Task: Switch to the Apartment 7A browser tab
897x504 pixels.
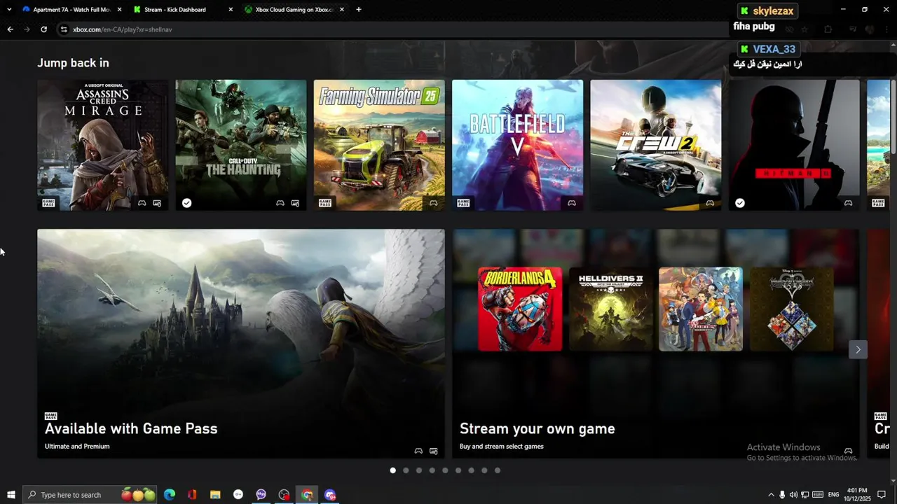Action: pos(71,10)
